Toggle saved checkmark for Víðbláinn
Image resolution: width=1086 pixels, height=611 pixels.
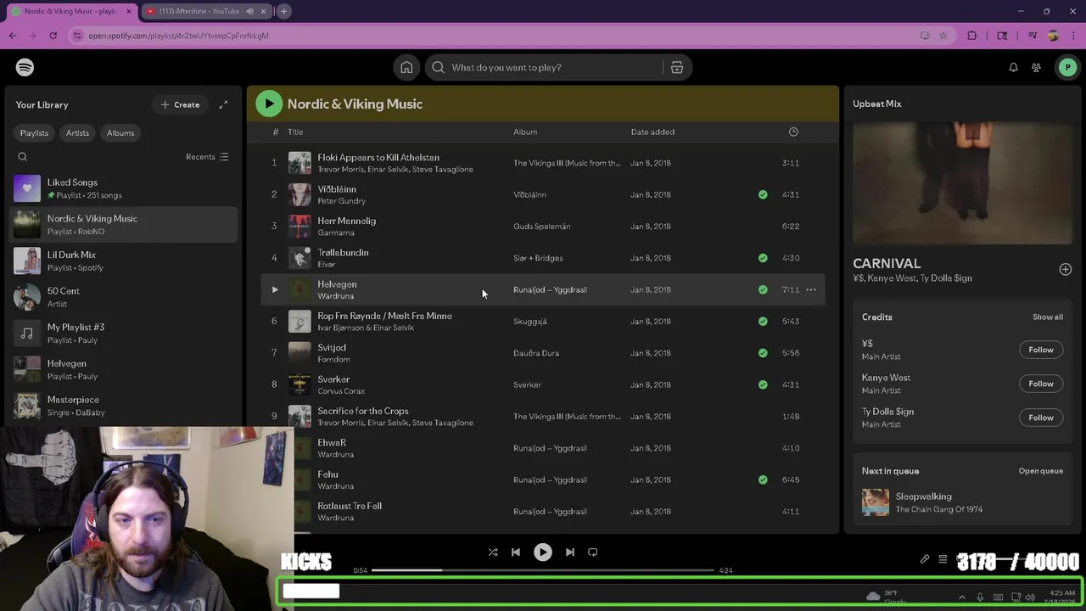coord(763,194)
